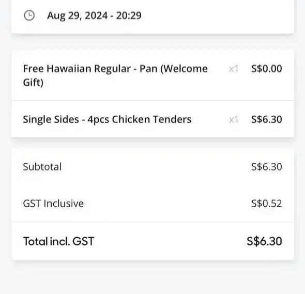The image size is (305, 294).
Task: Select the Aug 29, 2024 - 20:29 timestamp
Action: click(x=94, y=16)
